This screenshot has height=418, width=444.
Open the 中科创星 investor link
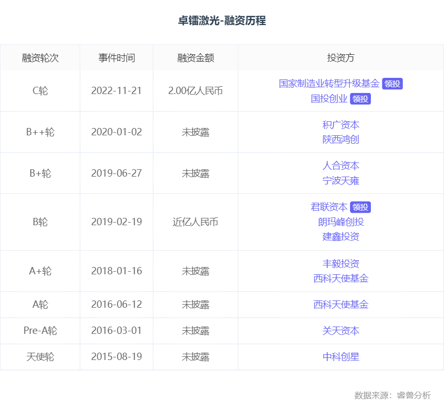point(341,356)
